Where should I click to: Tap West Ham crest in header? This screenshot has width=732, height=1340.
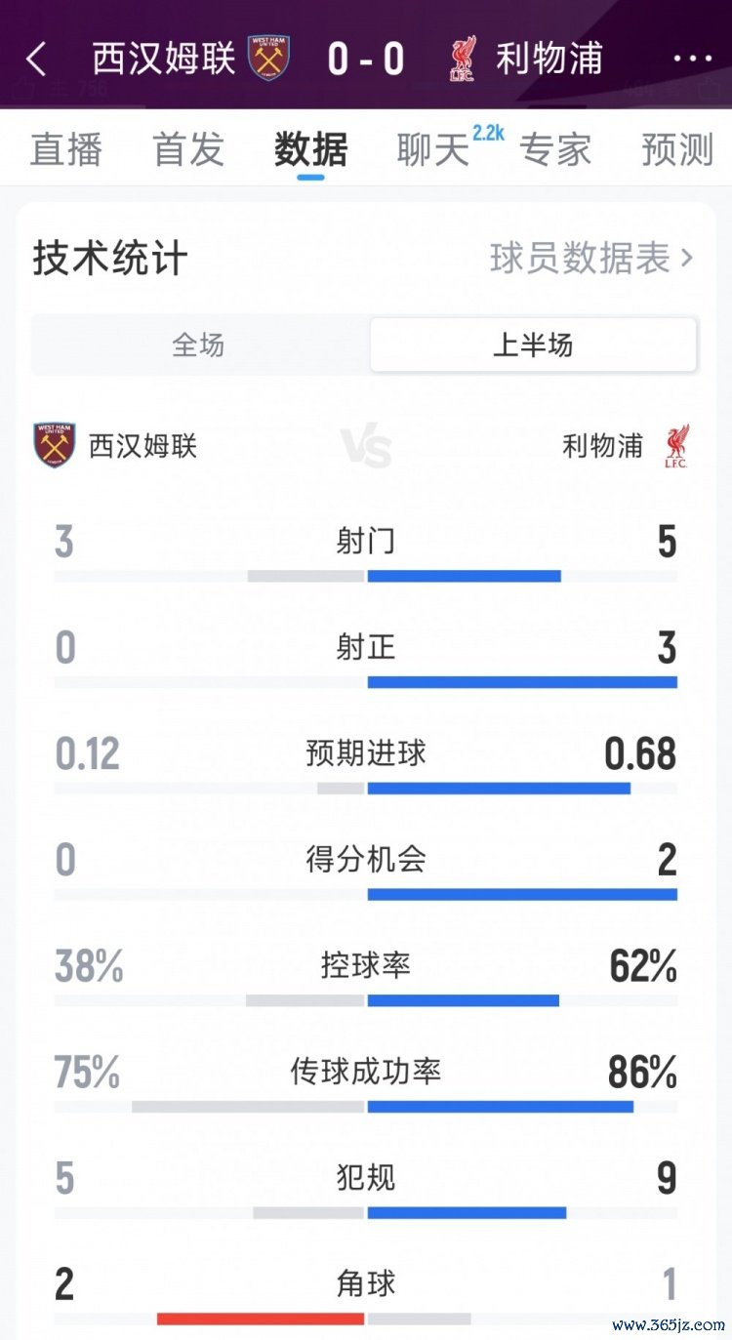[x=268, y=59]
